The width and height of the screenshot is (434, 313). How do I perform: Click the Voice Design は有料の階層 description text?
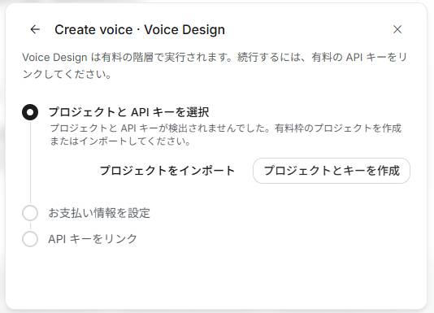pos(215,66)
